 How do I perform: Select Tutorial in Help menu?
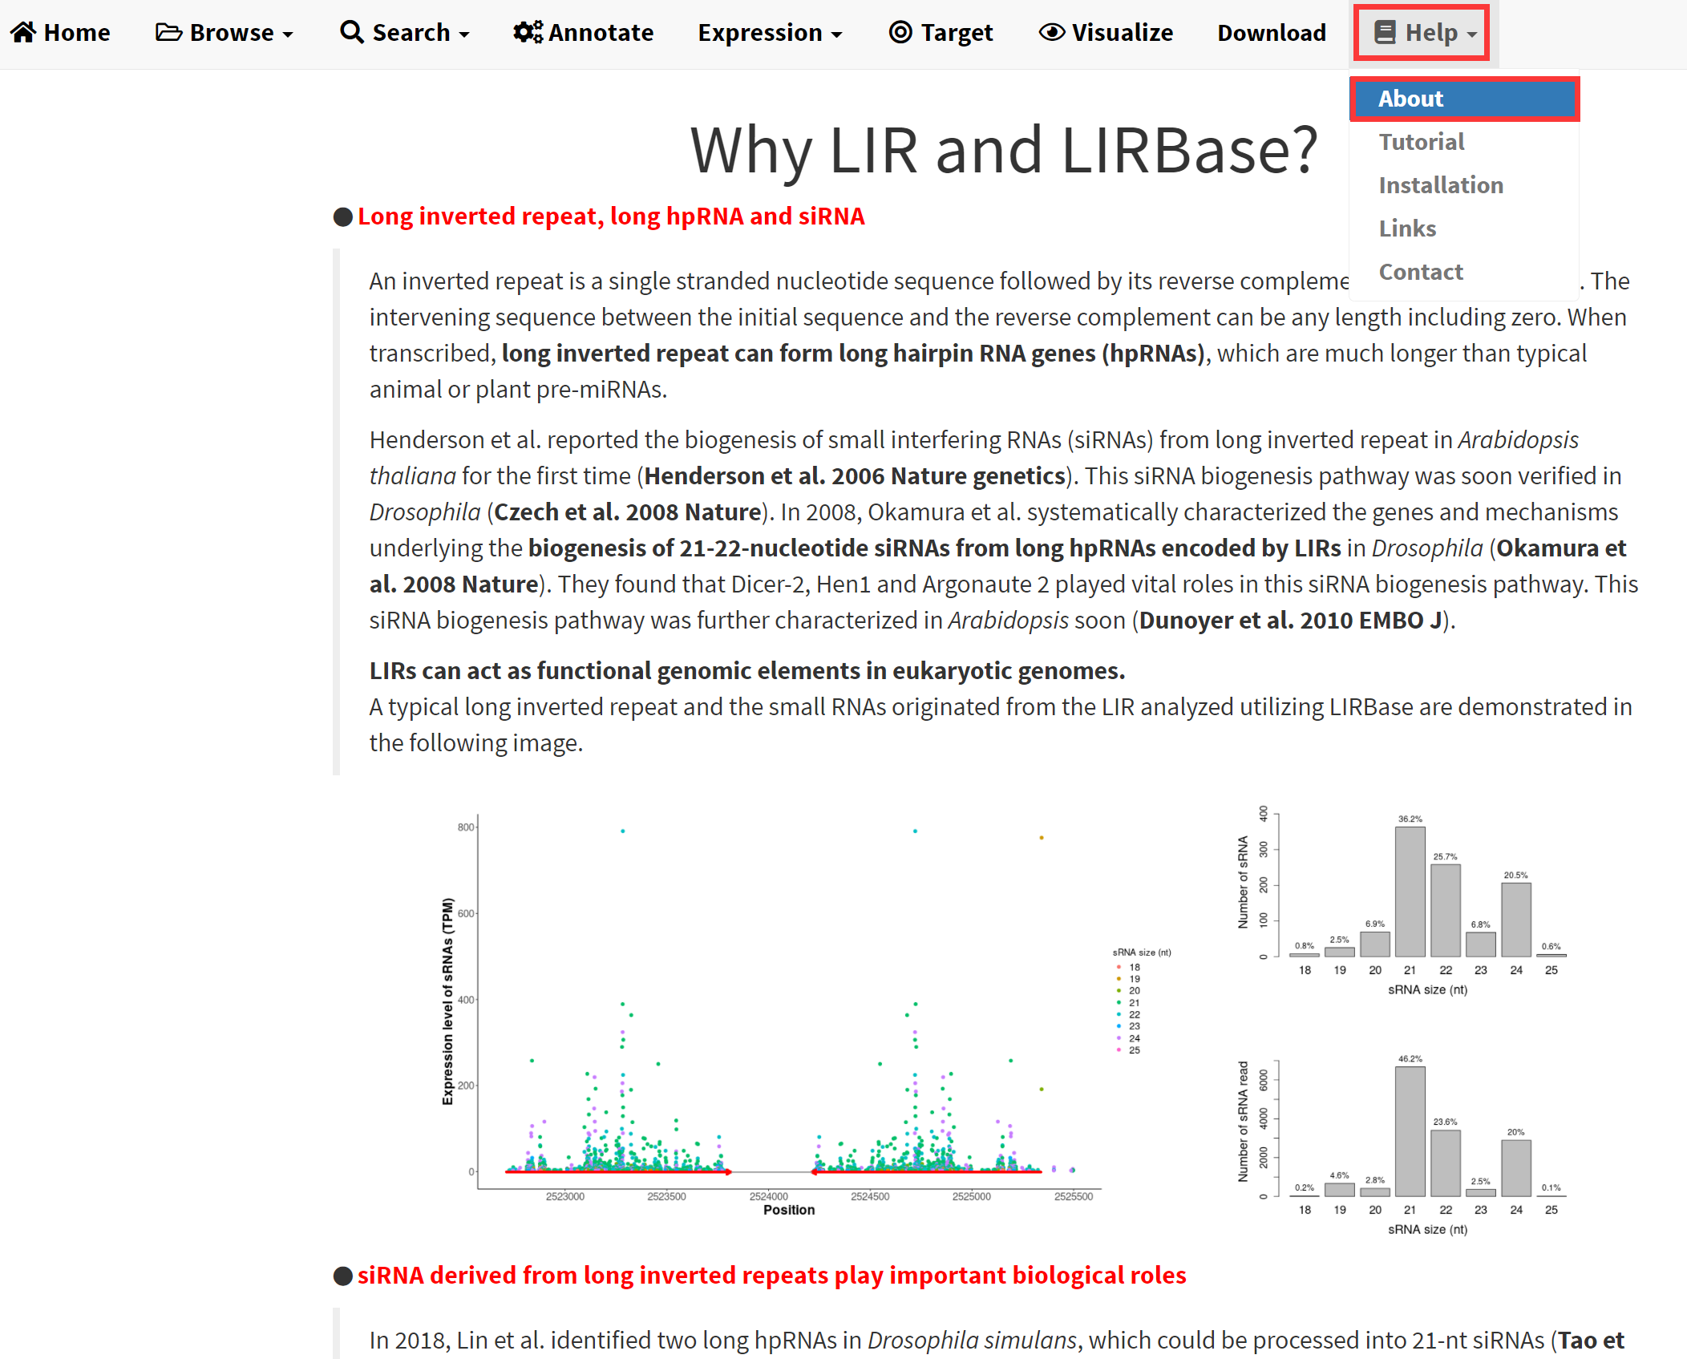pyautogui.click(x=1421, y=142)
